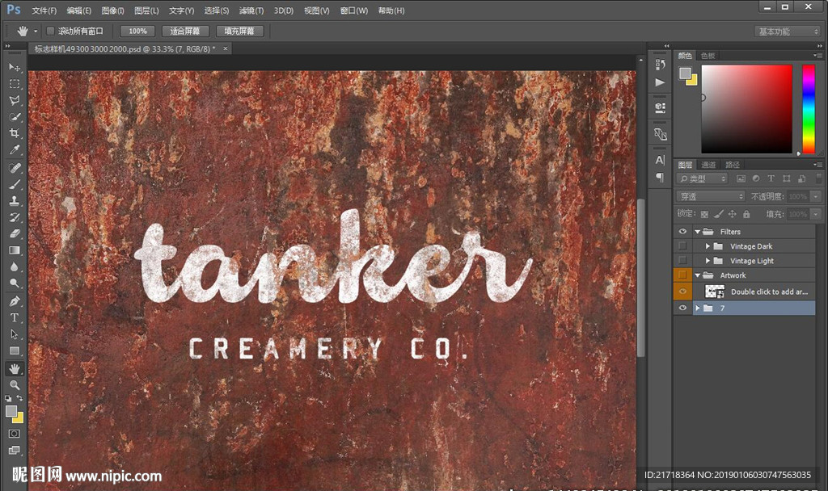Open the opacity value dropdown
828x491 pixels.
coord(816,196)
